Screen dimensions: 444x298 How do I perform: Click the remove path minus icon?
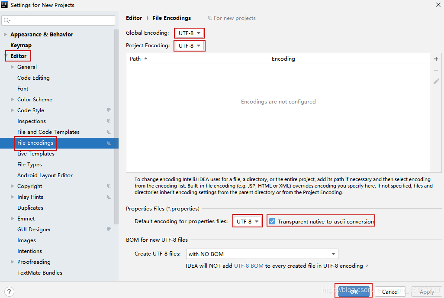point(436,70)
